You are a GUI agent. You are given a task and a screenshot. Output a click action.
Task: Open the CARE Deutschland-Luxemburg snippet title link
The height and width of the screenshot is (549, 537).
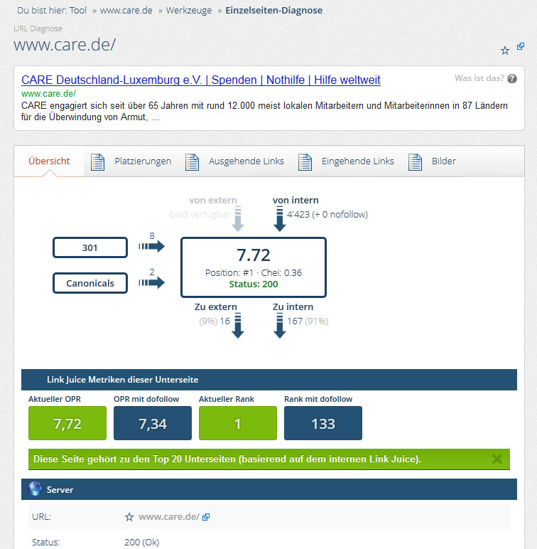click(x=201, y=80)
